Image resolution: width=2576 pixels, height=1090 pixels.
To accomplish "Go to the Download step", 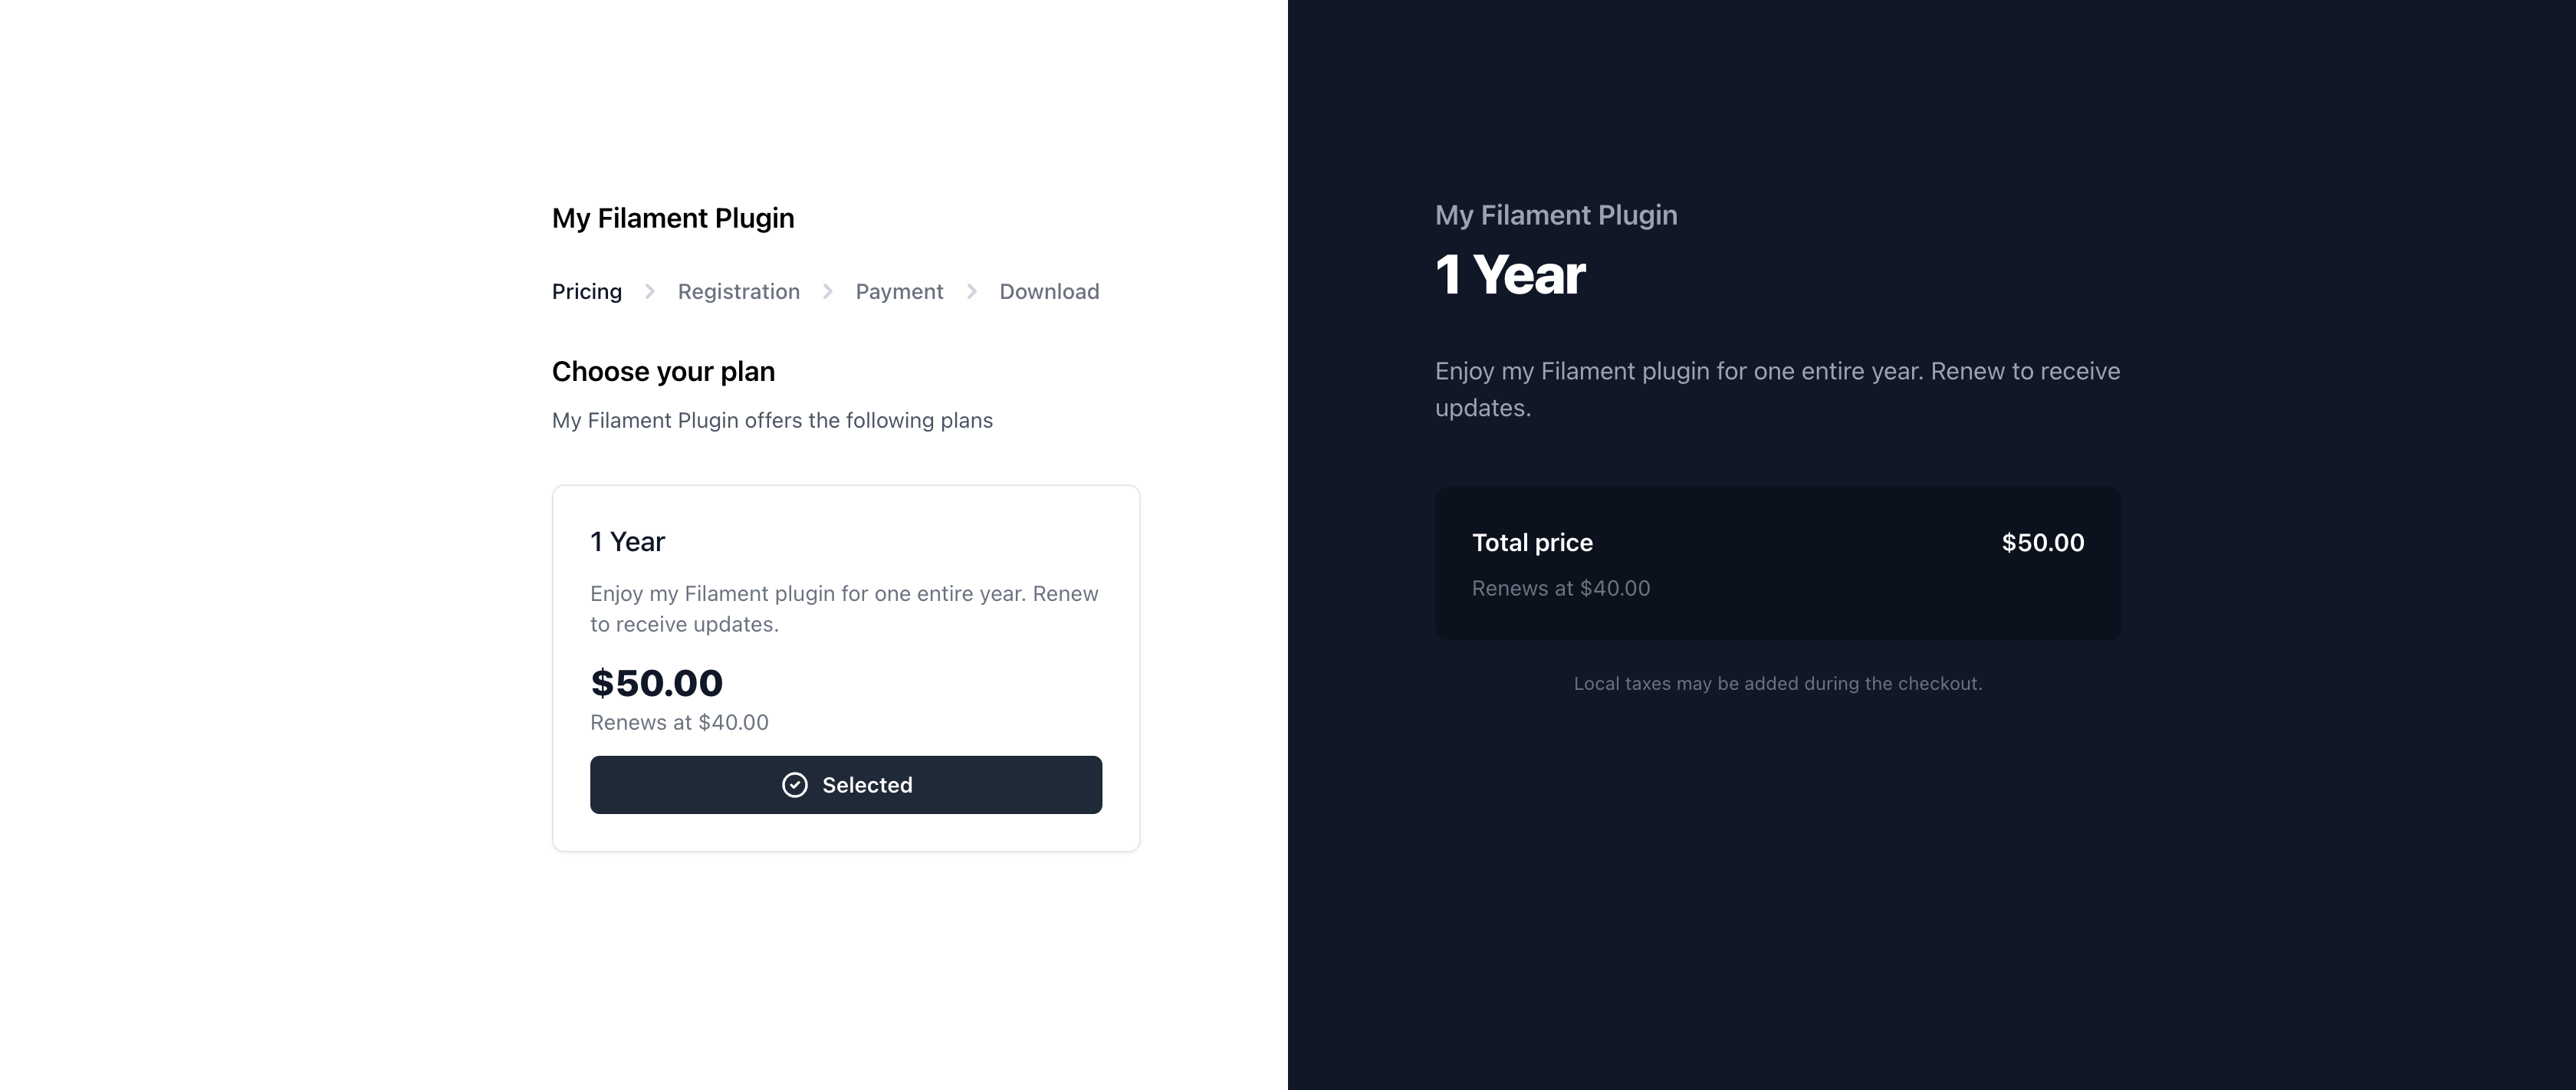I will (x=1049, y=291).
